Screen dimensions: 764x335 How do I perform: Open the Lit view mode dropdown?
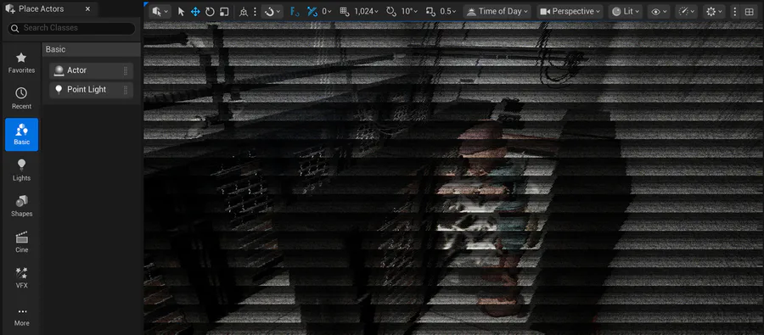click(626, 12)
